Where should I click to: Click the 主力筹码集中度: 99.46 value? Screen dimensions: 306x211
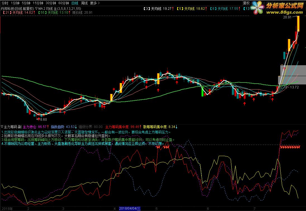coord(123,127)
